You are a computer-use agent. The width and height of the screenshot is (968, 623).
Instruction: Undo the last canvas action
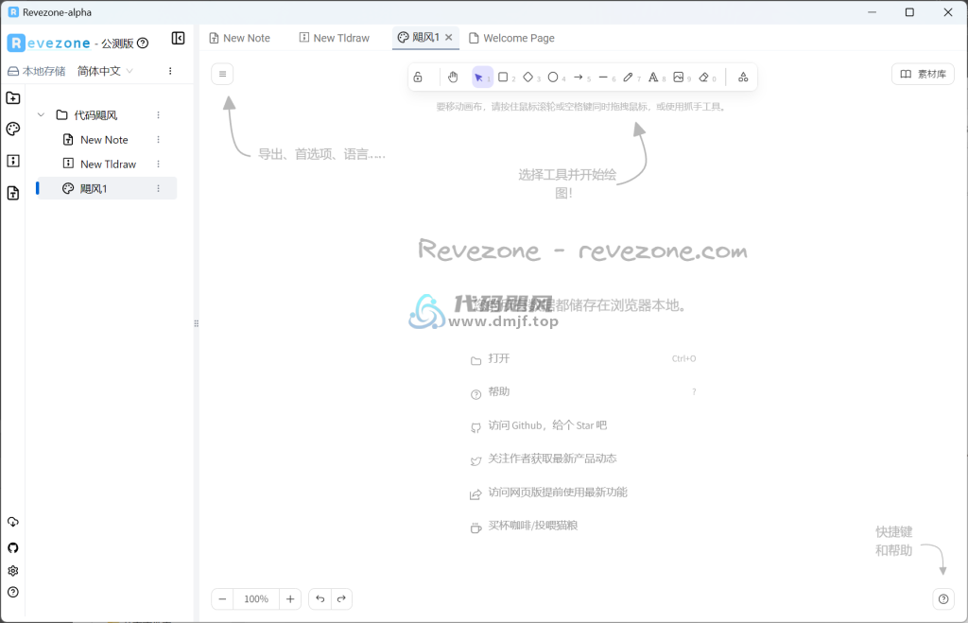tap(320, 599)
